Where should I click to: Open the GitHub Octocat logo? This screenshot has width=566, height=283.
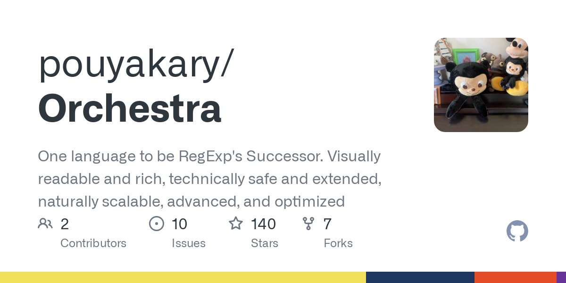click(517, 232)
